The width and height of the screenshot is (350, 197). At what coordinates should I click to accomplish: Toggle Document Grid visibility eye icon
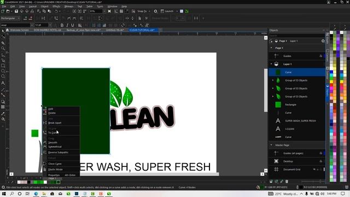[x=314, y=169]
